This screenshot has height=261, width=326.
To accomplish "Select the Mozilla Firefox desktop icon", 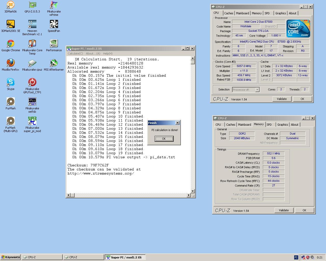I will [x=10, y=65].
